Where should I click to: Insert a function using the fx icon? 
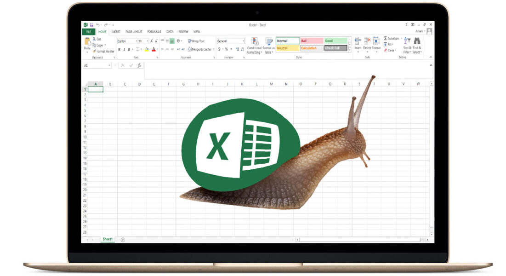(139, 65)
